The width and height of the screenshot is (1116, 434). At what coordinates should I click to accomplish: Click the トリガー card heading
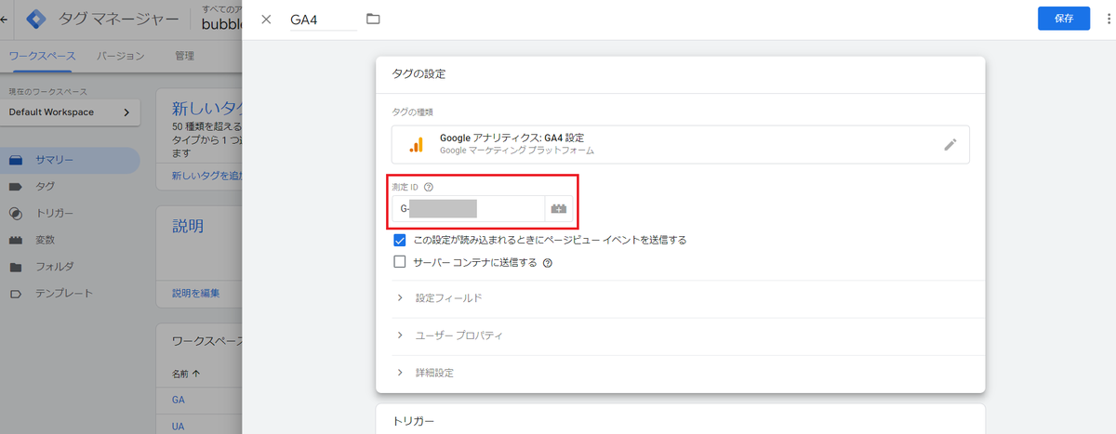(x=414, y=421)
